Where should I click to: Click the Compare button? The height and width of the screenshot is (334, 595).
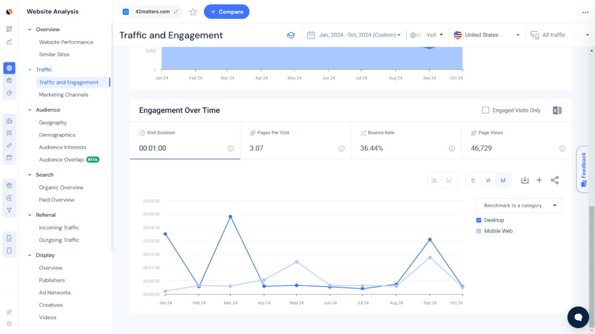coord(227,12)
